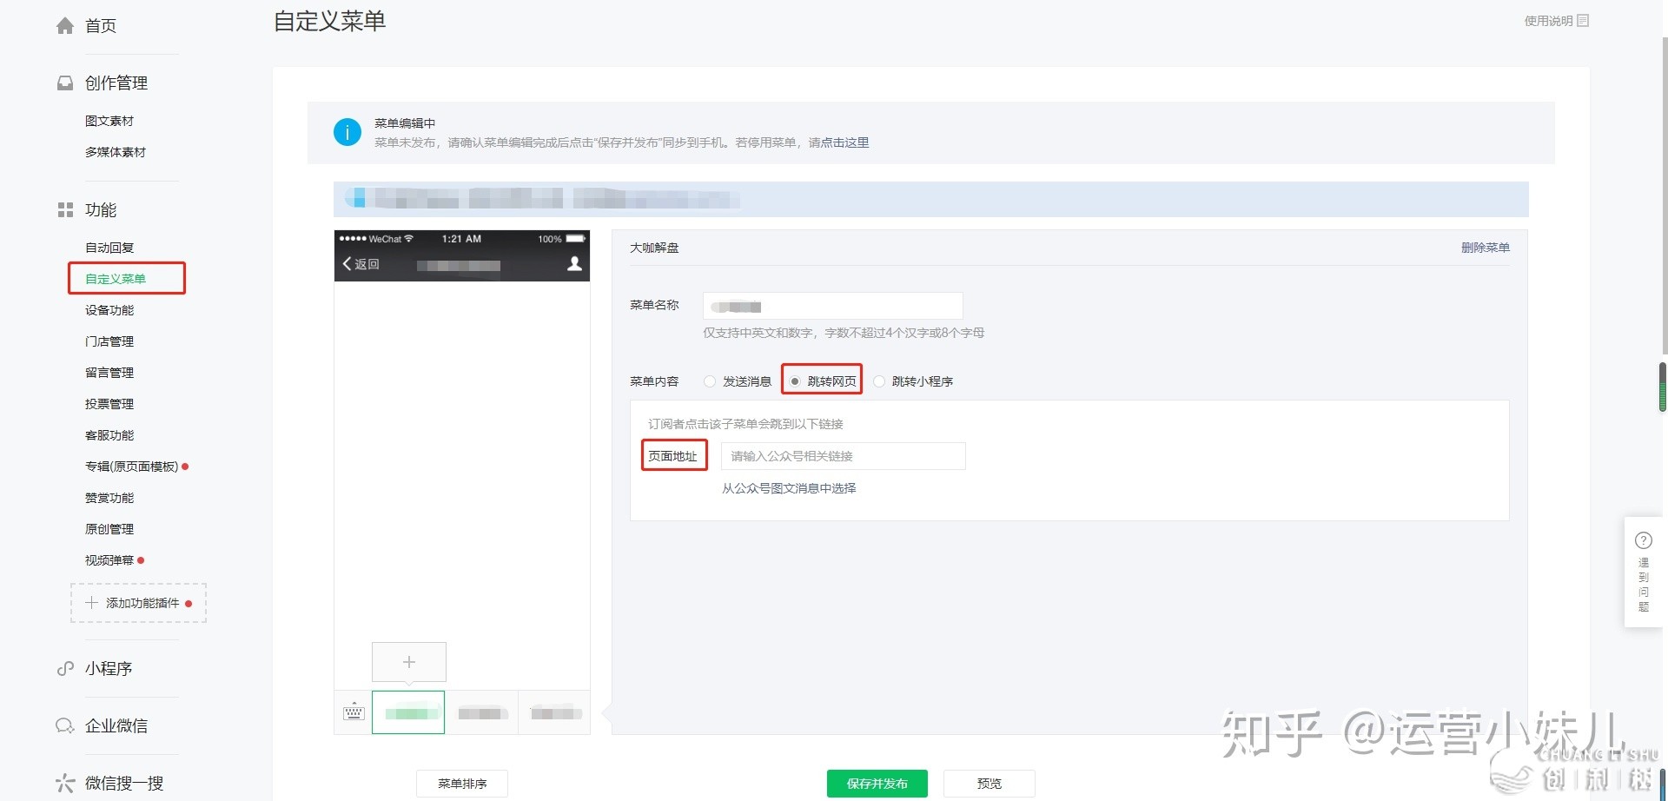Open 设备功能 in the sidebar

pos(109,310)
